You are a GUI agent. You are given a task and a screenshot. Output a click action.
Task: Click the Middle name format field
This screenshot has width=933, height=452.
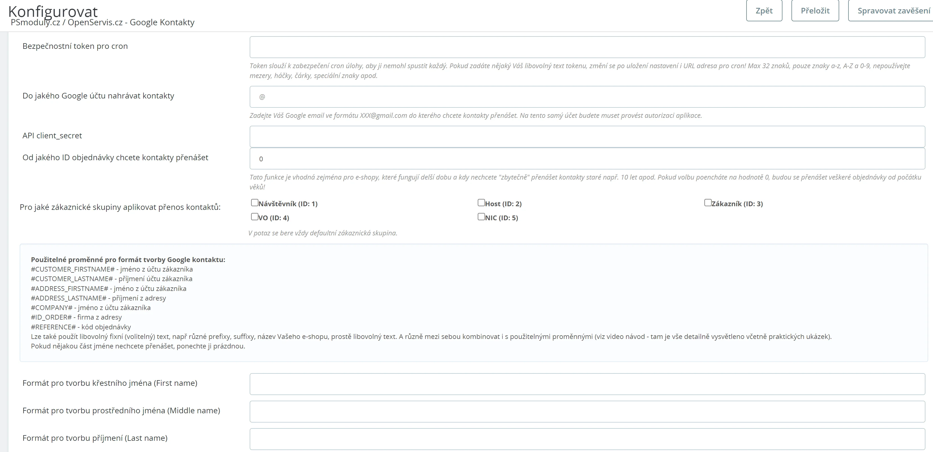point(587,412)
